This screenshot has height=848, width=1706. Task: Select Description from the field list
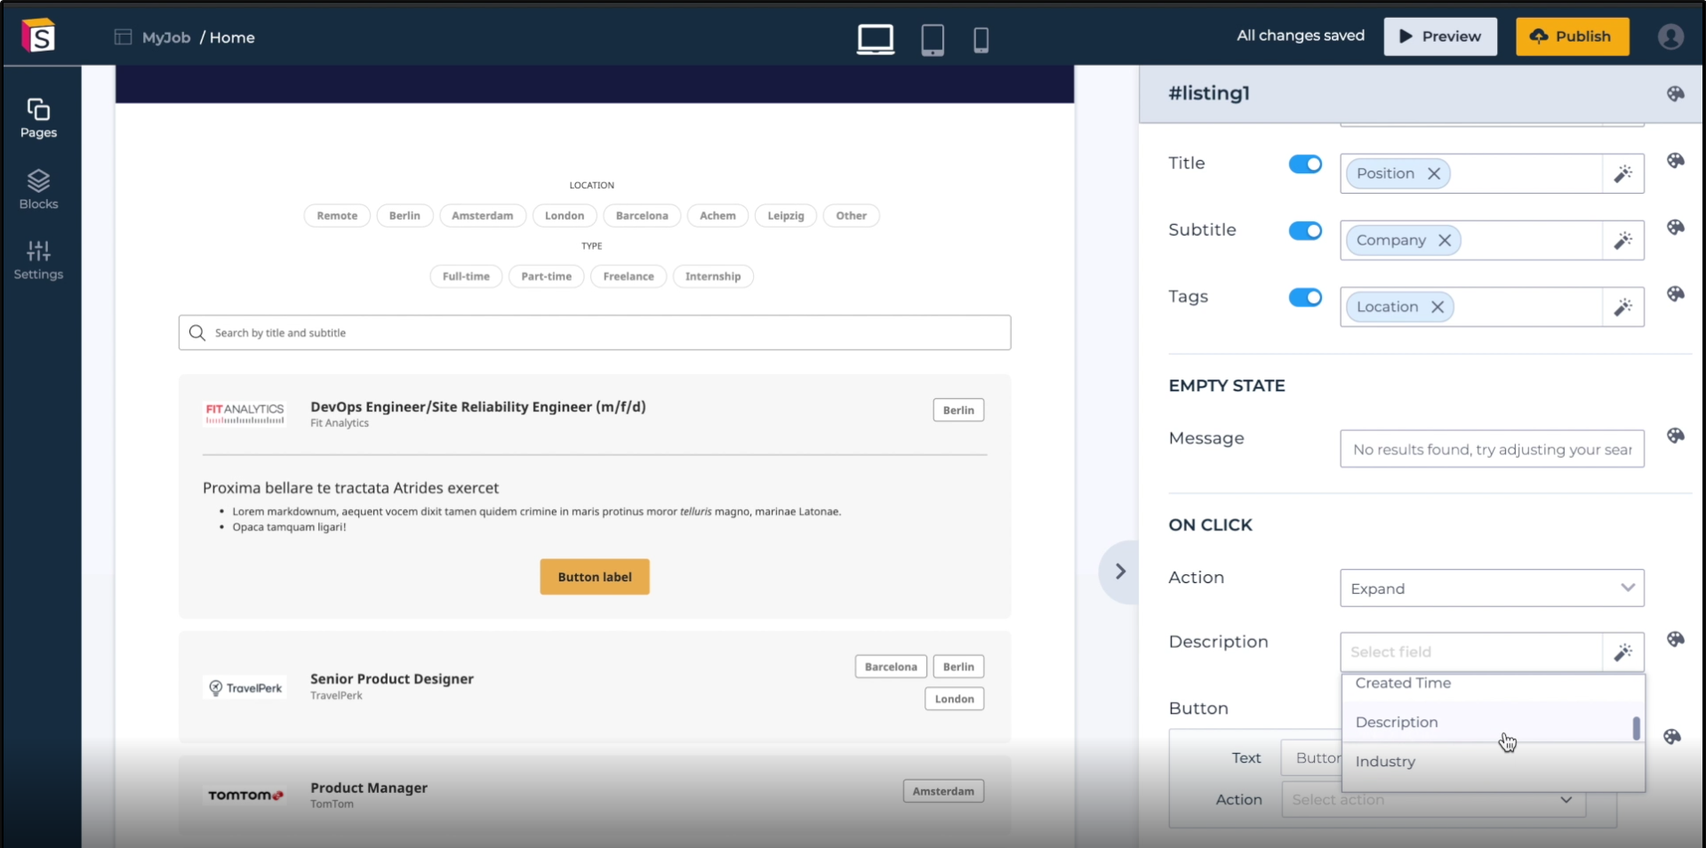(1397, 722)
